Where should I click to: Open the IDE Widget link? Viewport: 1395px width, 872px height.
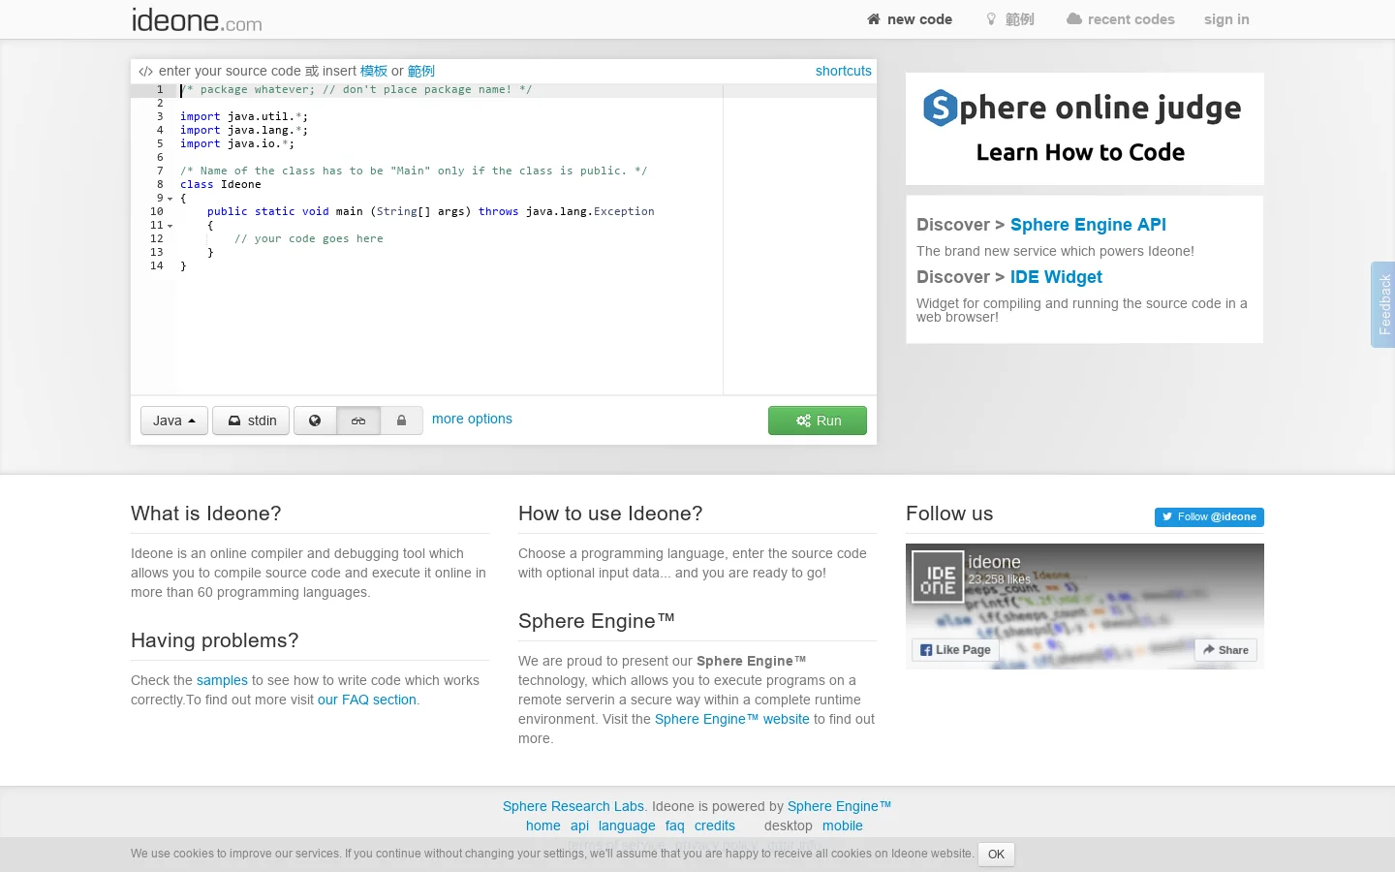coord(1056,277)
